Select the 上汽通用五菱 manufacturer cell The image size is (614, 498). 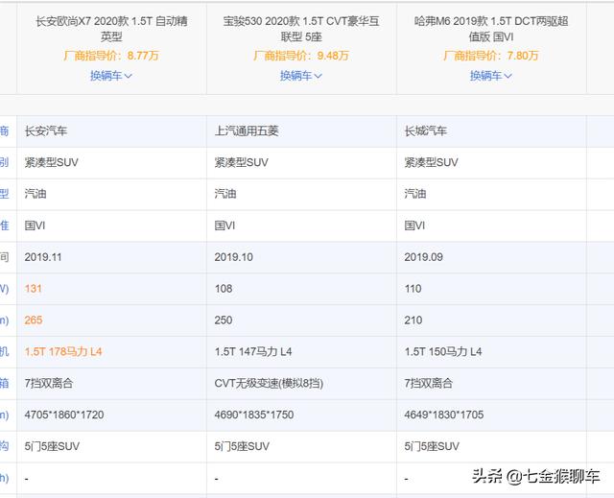click(x=301, y=131)
